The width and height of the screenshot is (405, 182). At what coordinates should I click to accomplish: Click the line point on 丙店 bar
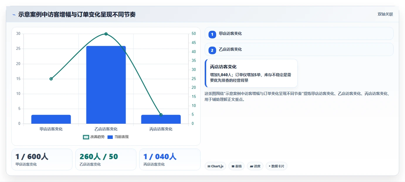coord(161,115)
